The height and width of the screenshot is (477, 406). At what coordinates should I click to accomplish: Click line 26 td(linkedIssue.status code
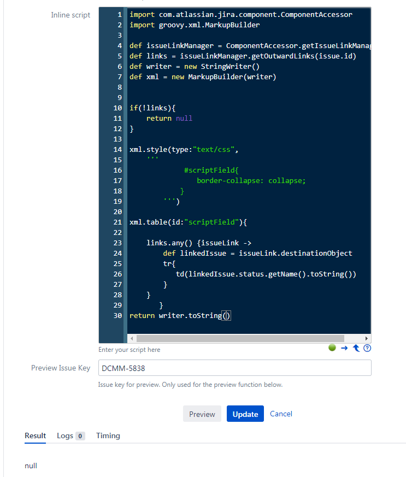point(266,274)
